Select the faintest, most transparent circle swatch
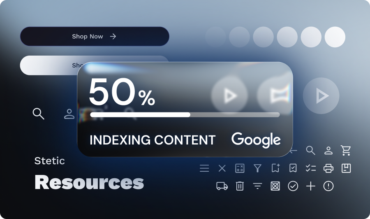Screen dimensions: 370x219 [215, 37]
